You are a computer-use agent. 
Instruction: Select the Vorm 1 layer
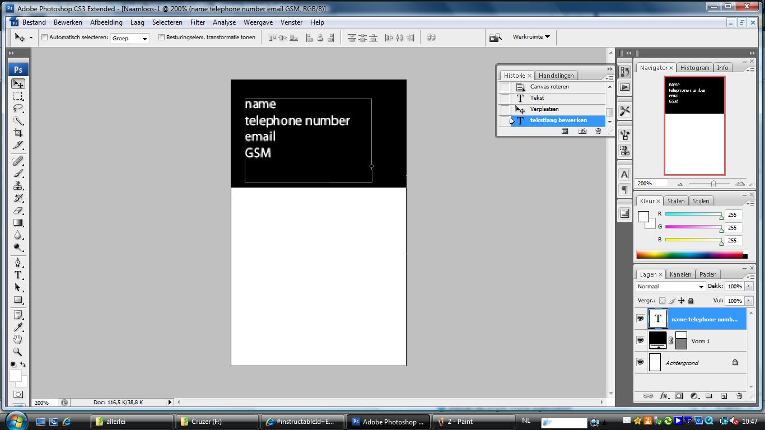(x=697, y=341)
